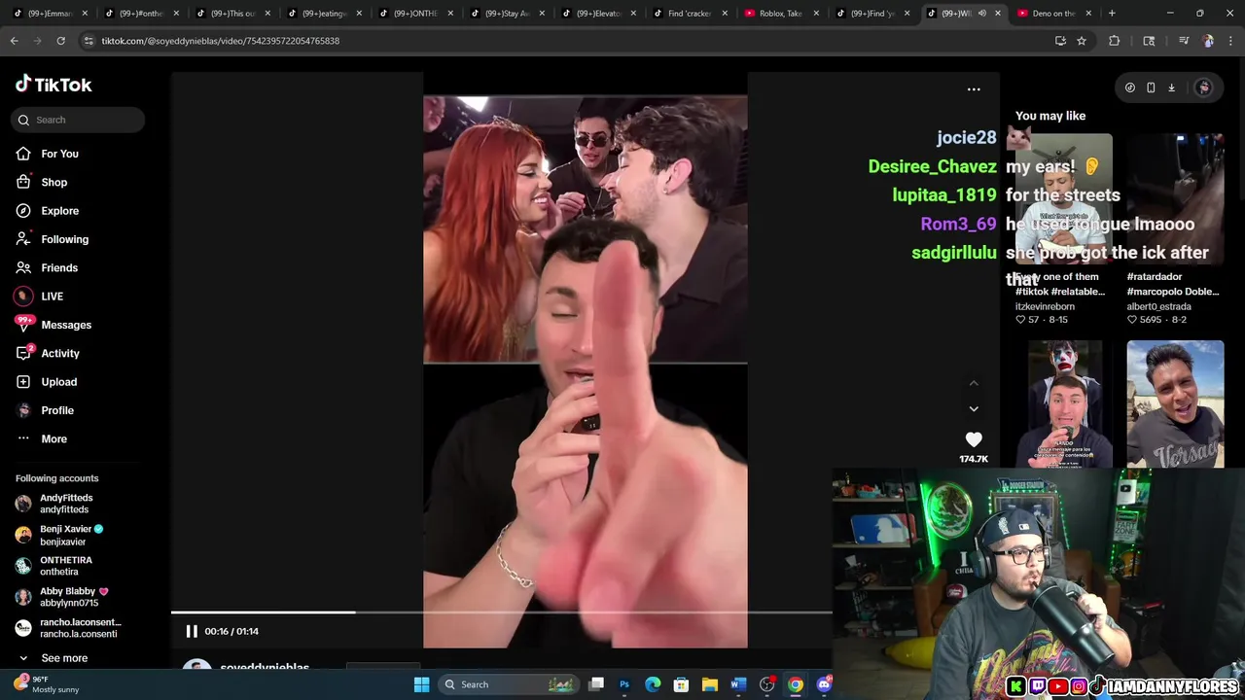Bookmark this page with the star icon
Screen dimensions: 1245x700
1082,41
